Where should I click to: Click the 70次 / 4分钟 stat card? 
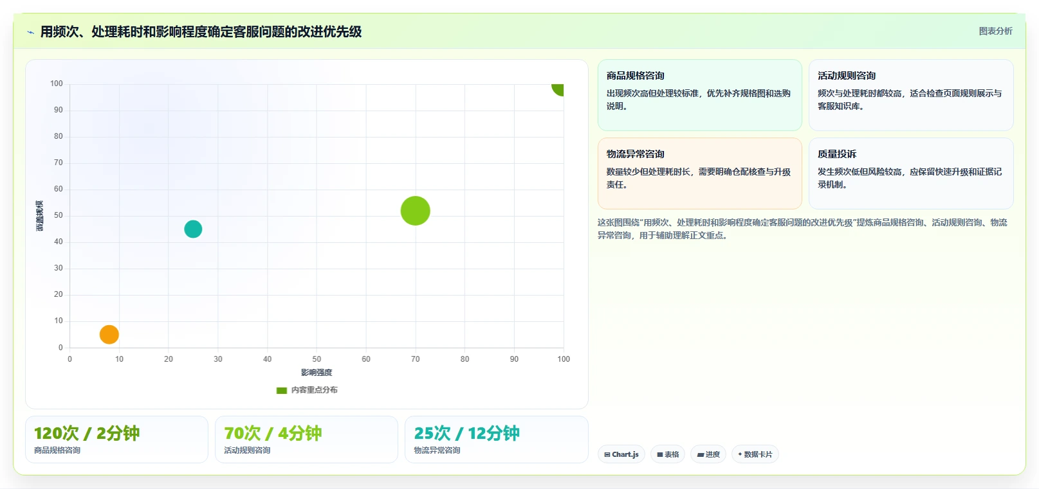(x=306, y=440)
